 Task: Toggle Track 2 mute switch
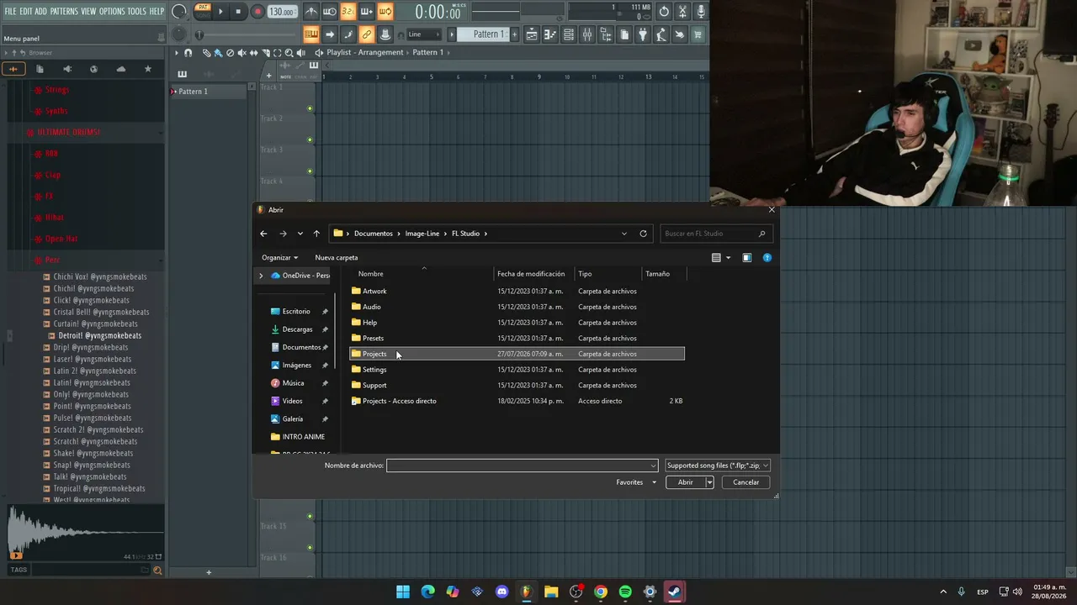(x=310, y=139)
